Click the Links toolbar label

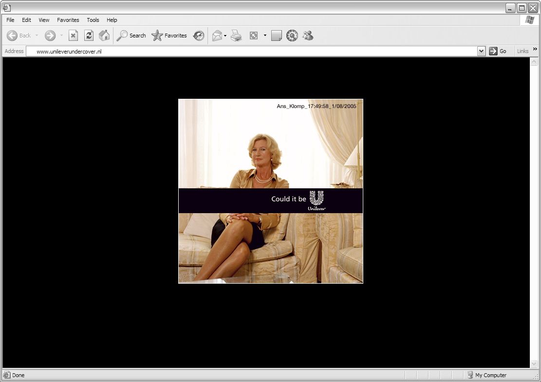click(x=522, y=52)
